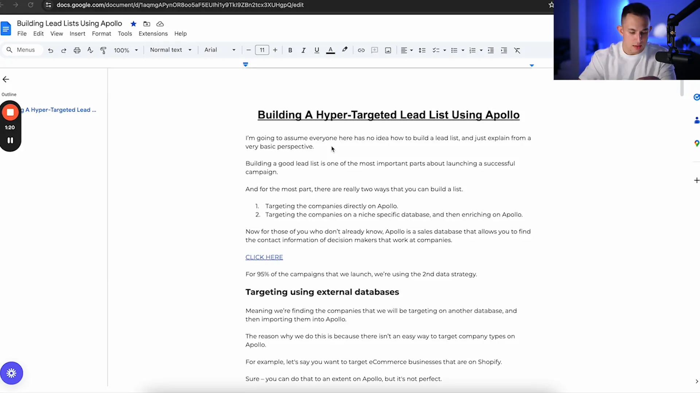This screenshot has width=700, height=393.
Task: Open the View menu
Action: 57,33
